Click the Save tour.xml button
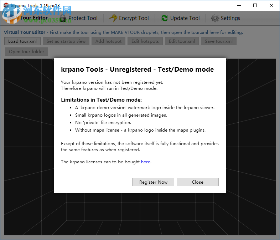 (x=219, y=41)
